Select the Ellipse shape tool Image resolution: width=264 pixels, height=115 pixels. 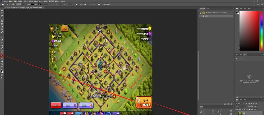point(2,59)
